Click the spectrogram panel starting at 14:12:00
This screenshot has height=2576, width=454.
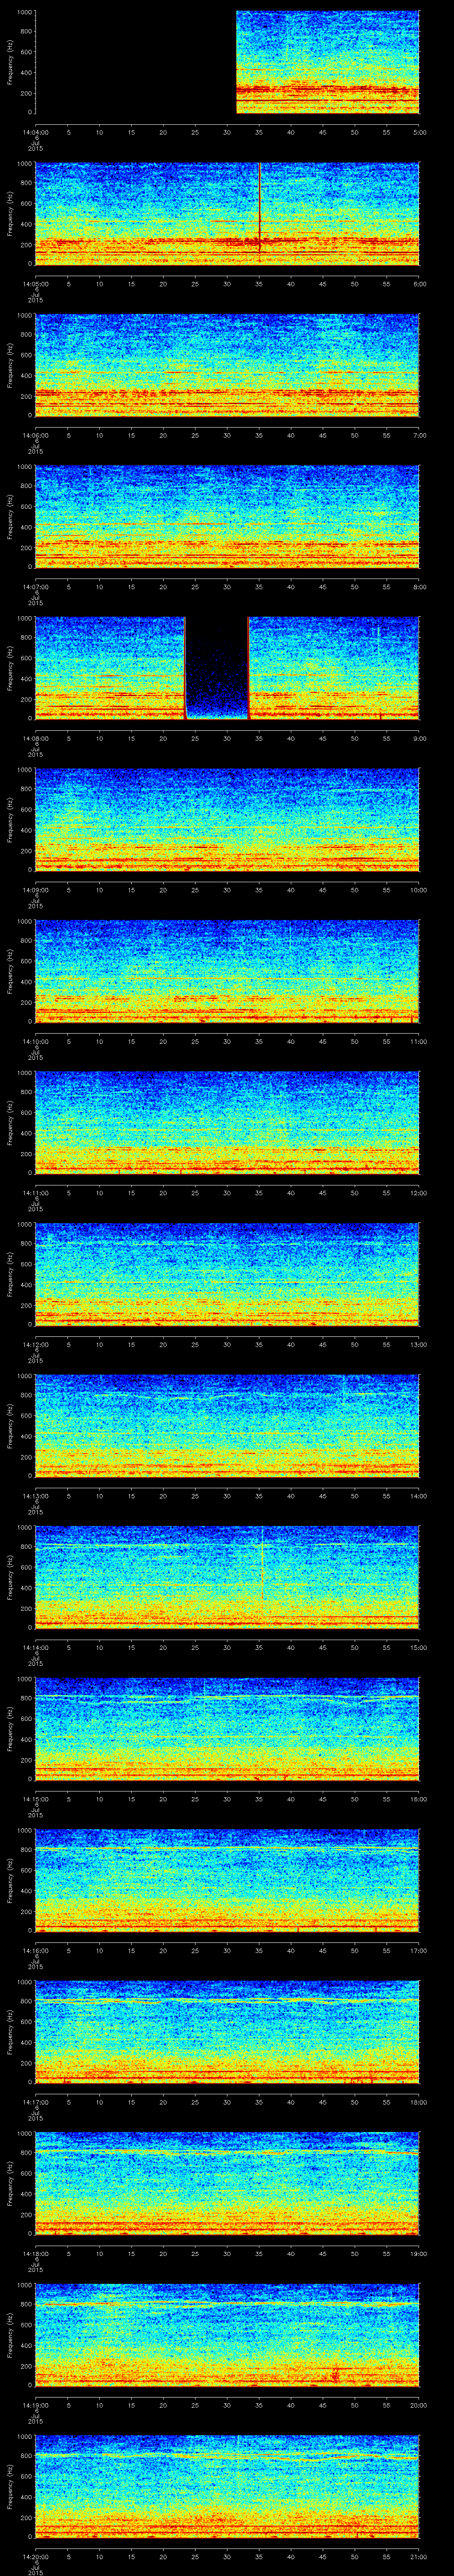(x=227, y=1274)
